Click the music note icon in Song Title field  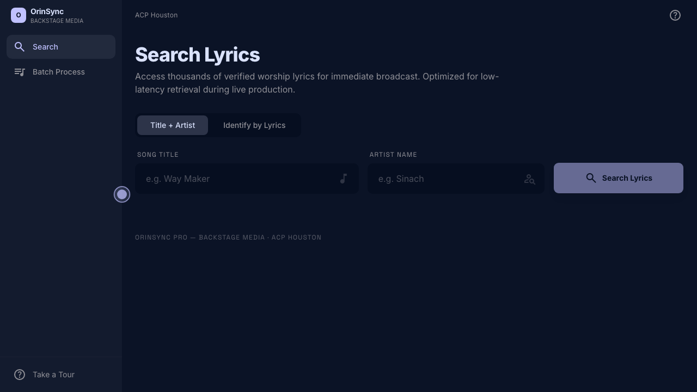pos(344,179)
